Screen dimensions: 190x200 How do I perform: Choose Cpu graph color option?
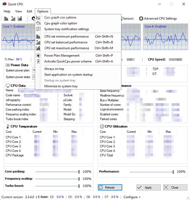[x=78, y=23]
